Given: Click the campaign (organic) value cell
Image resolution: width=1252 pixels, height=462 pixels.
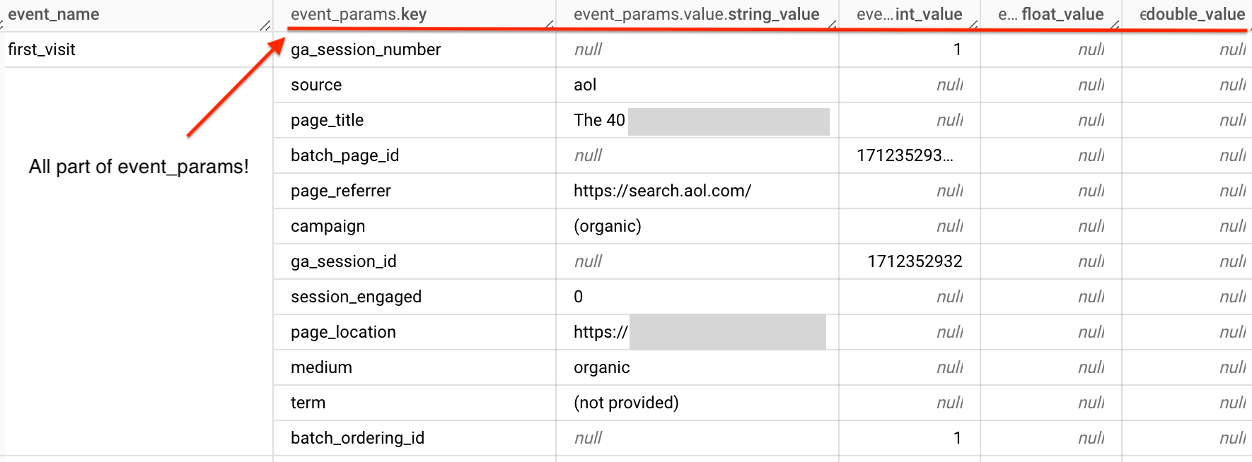Looking at the screenshot, I should click(x=608, y=226).
